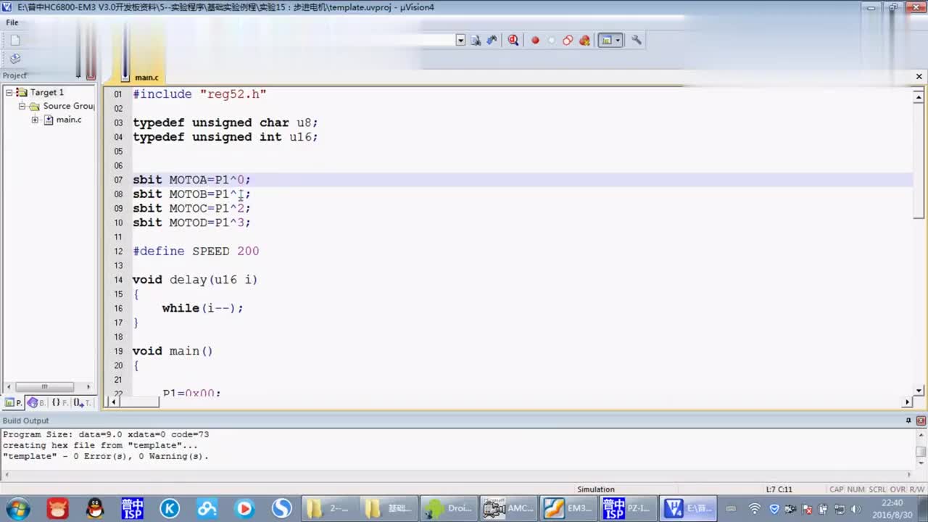Viewport: 928px width, 522px height.
Task: Select Source Group folder in project tree
Action: coord(69,106)
